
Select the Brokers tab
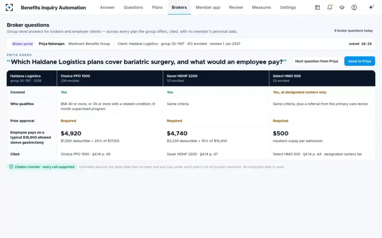tap(179, 7)
